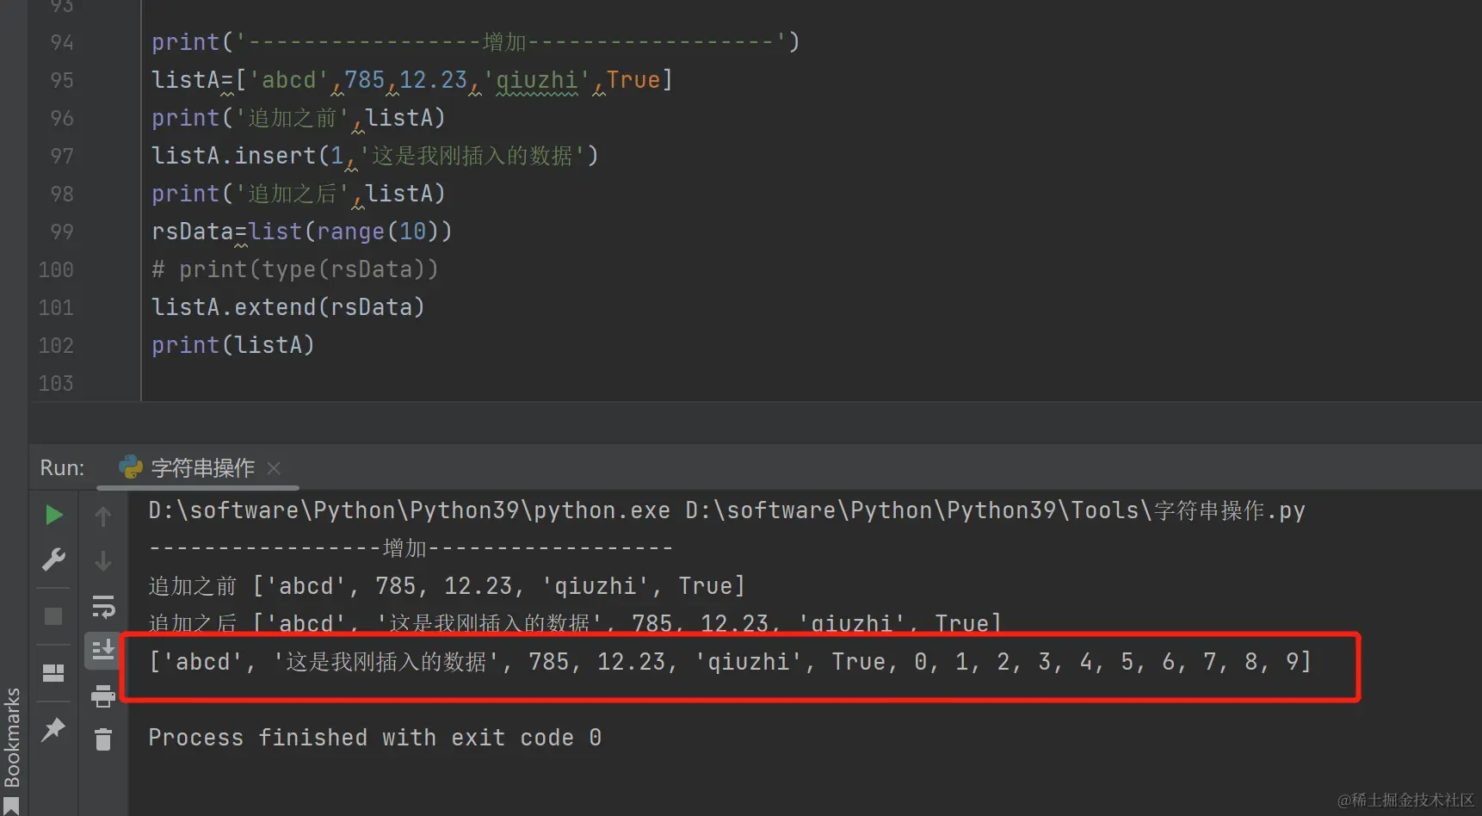Close the 字符串操作 run tab
1482x816 pixels.
[x=274, y=468]
